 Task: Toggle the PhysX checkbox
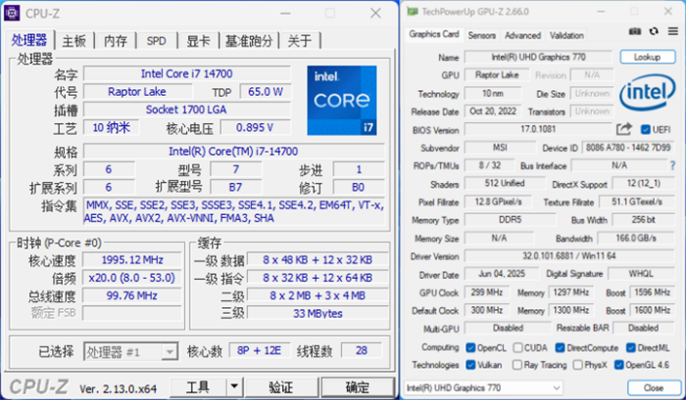(x=577, y=365)
